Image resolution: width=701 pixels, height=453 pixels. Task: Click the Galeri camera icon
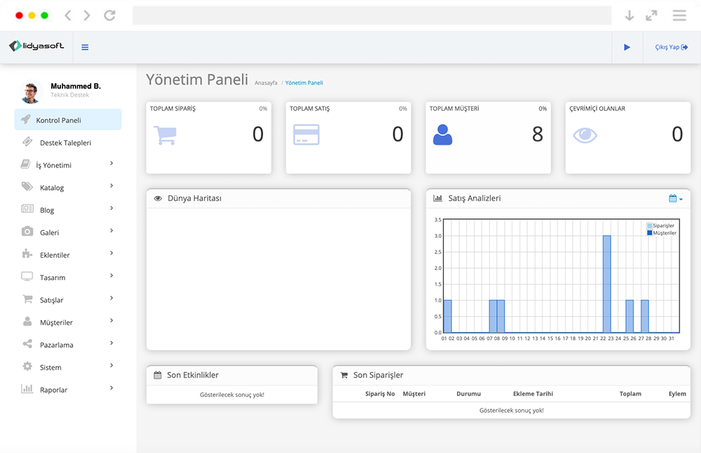[27, 232]
